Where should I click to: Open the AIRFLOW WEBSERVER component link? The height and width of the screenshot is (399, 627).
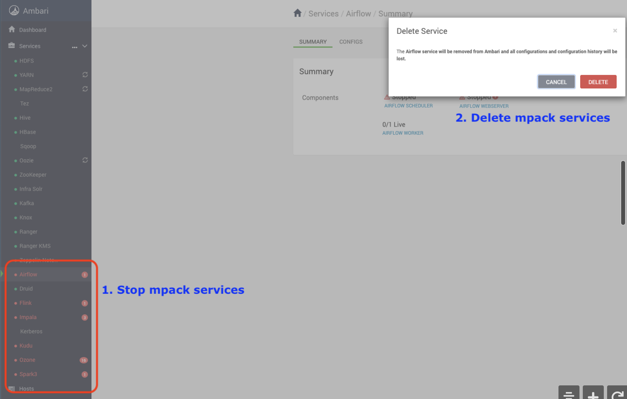(484, 106)
